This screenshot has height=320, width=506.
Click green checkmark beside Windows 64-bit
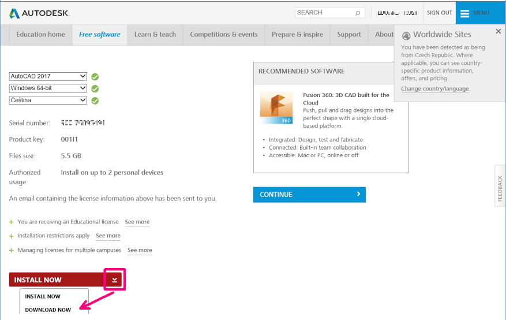(x=95, y=88)
